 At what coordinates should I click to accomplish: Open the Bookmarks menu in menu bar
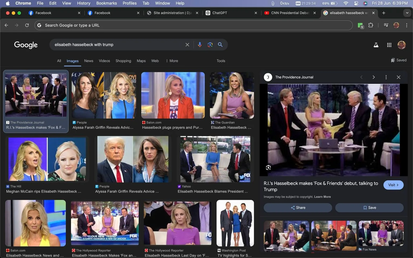click(106, 3)
